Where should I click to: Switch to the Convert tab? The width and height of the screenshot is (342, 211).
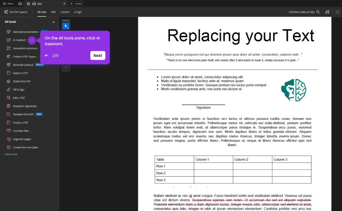click(65, 12)
